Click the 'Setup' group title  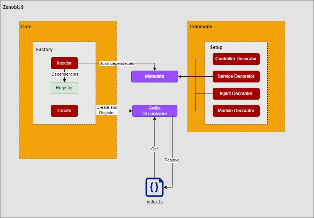tap(216, 47)
